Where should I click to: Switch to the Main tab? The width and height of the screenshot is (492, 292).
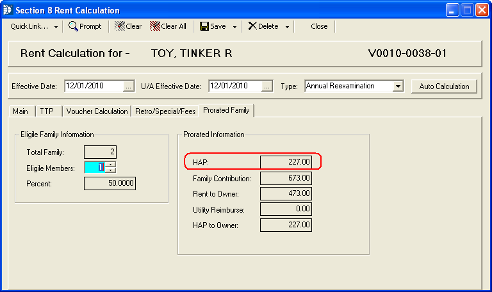tap(20, 111)
